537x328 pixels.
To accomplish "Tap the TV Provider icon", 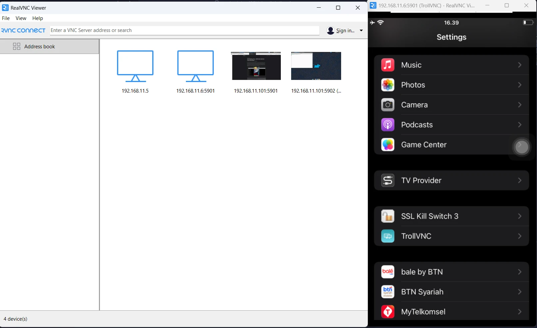I will 387,180.
